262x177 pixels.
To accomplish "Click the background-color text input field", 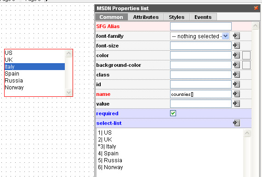I will (x=201, y=65).
